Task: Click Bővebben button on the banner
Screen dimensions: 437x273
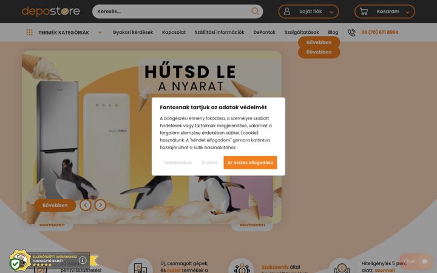Action: click(55, 205)
